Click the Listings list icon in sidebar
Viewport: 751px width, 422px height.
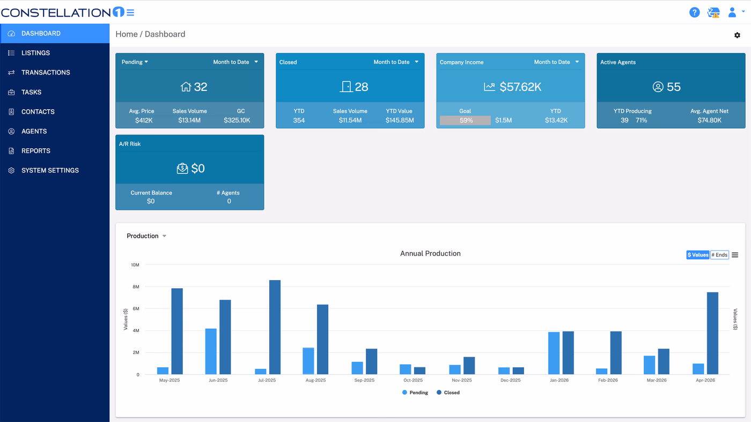click(x=11, y=53)
